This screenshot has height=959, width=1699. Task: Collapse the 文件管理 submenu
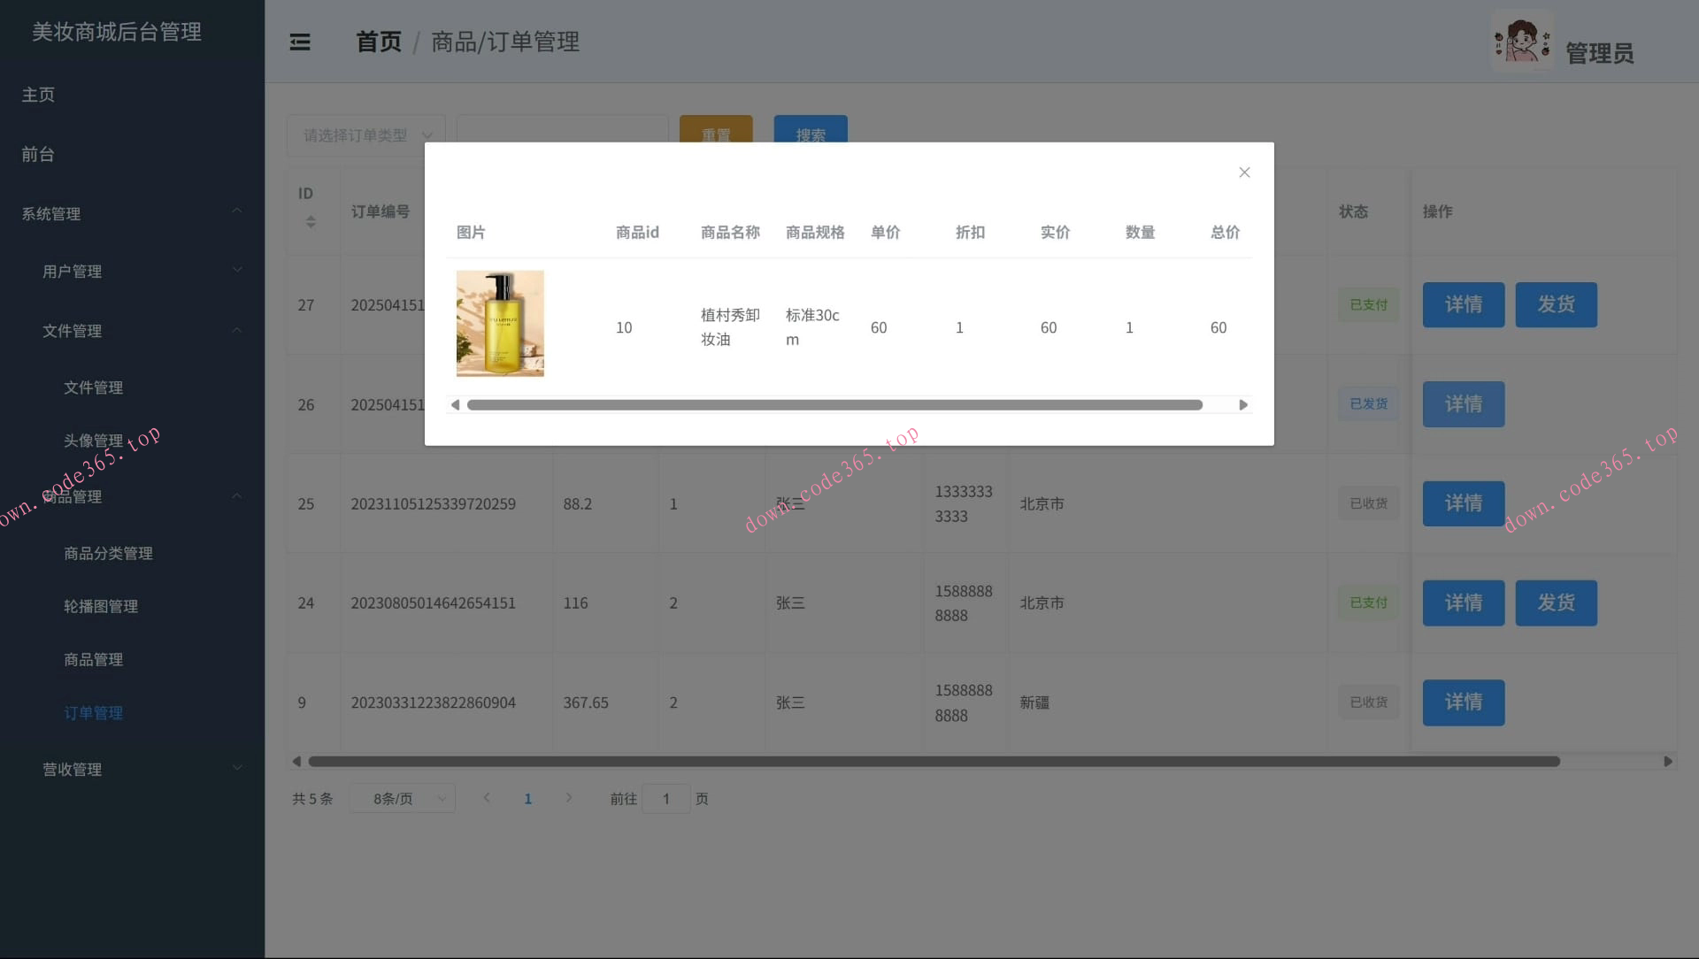(x=73, y=331)
